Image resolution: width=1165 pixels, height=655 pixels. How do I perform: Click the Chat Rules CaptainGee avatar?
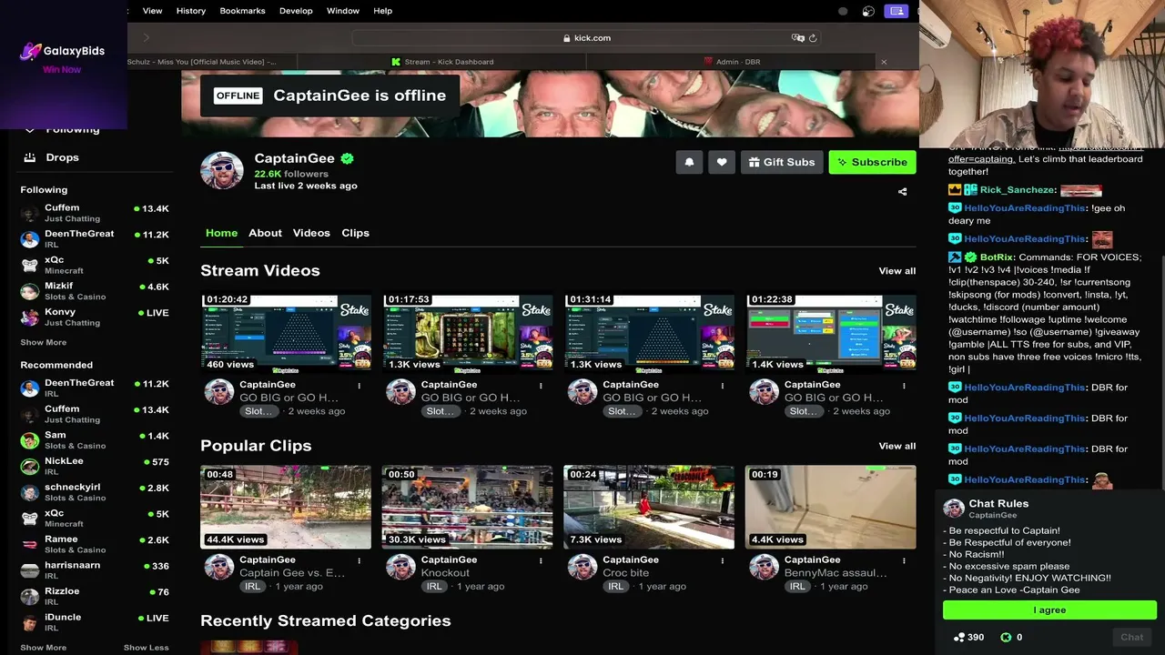point(954,509)
